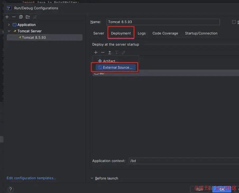Screen dimensions: 239x193
Task: Click the Name text field
Action: tap(163, 22)
